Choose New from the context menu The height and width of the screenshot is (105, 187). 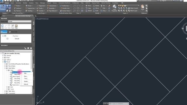point(26,76)
